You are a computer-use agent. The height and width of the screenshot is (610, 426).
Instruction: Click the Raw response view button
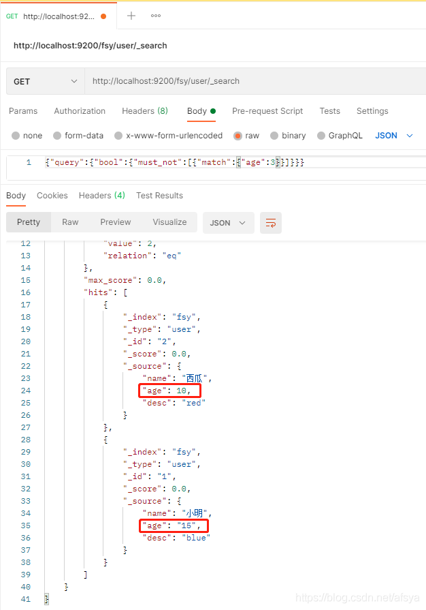click(x=70, y=222)
